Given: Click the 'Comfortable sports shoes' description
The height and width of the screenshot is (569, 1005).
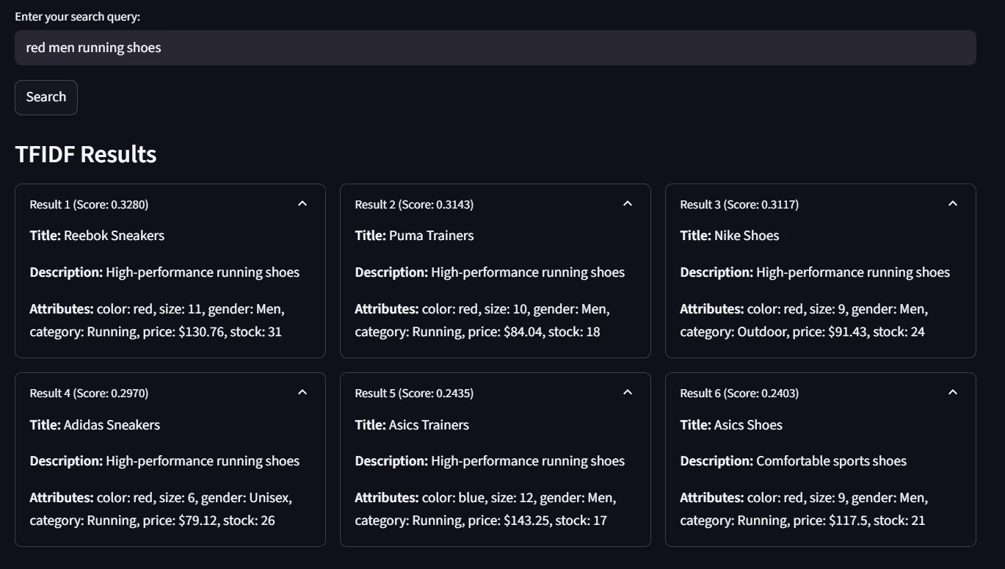Looking at the screenshot, I should (x=831, y=461).
